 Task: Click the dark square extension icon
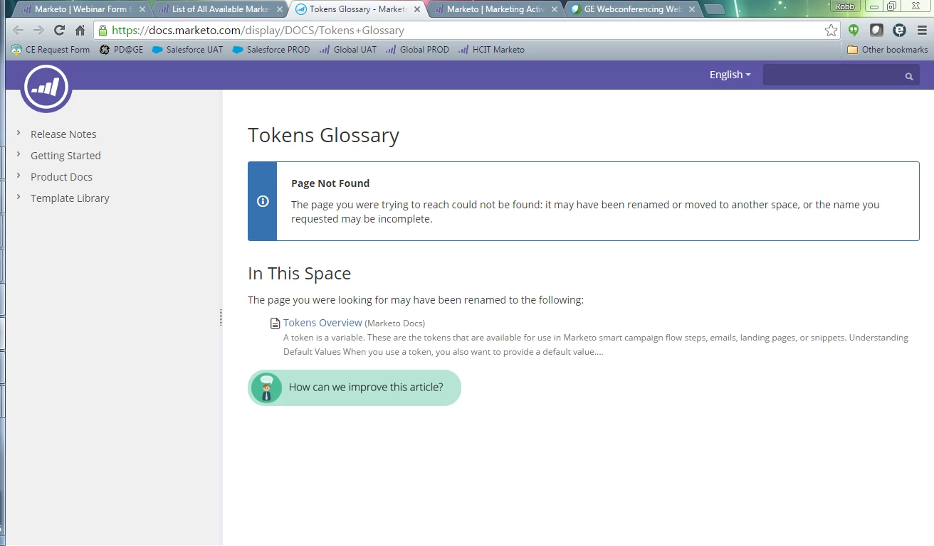pyautogui.click(x=876, y=31)
